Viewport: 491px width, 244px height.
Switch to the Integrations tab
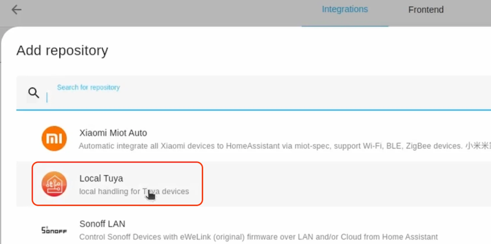(x=345, y=9)
